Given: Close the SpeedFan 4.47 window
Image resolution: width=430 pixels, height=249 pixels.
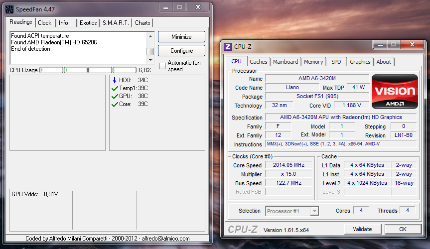Looking at the screenshot, I should 198,7.
